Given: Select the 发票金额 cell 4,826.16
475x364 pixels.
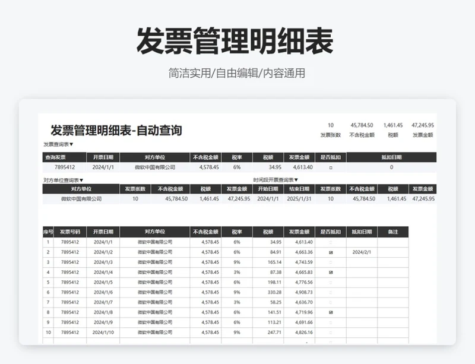Looking at the screenshot, I should [299, 333].
